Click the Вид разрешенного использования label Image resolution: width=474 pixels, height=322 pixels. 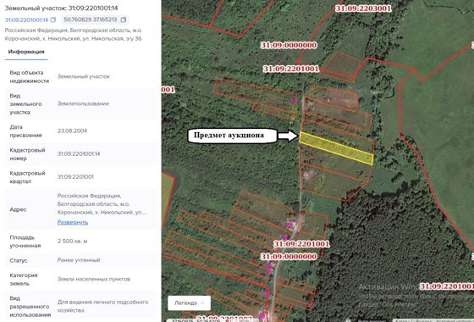30,307
